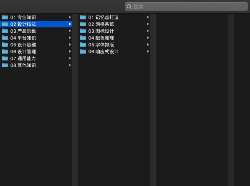Open the 02 网格系统 folder name
This screenshot has width=250, height=186.
(101, 24)
